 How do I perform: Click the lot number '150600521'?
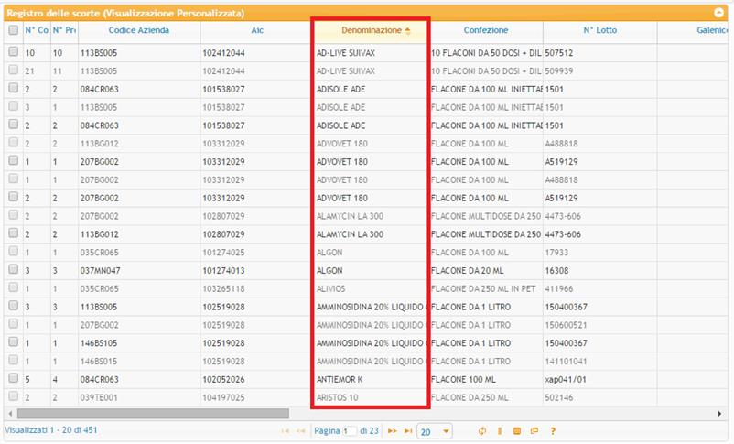coord(566,325)
